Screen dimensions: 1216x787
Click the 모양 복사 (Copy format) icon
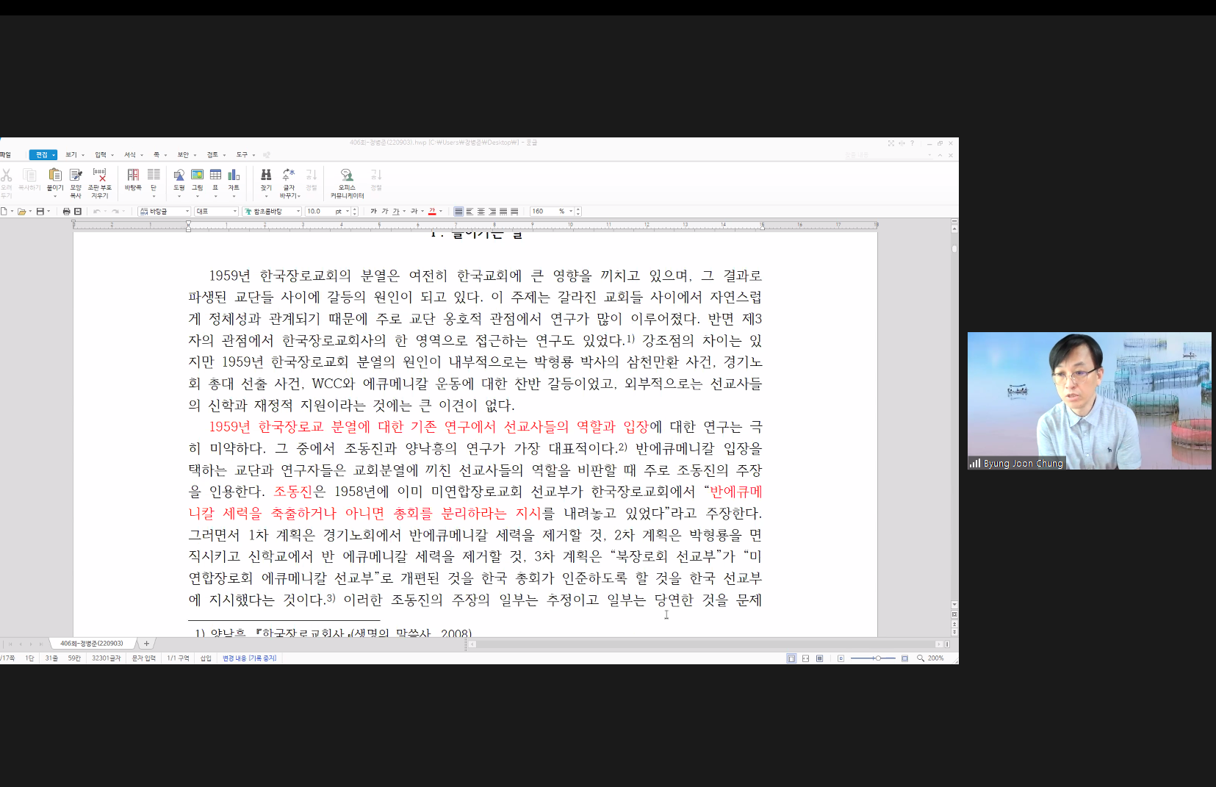point(76,175)
